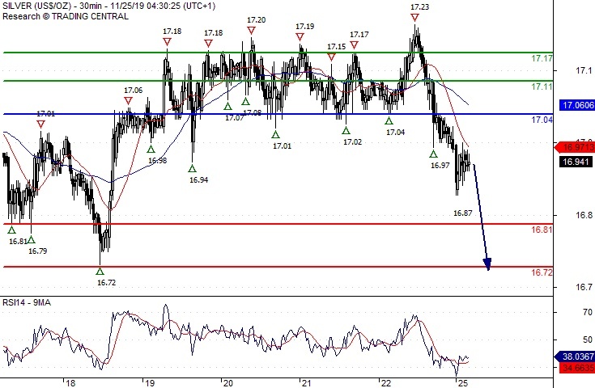
Task: Click the 16.79 swing low label
Action: tap(38, 251)
